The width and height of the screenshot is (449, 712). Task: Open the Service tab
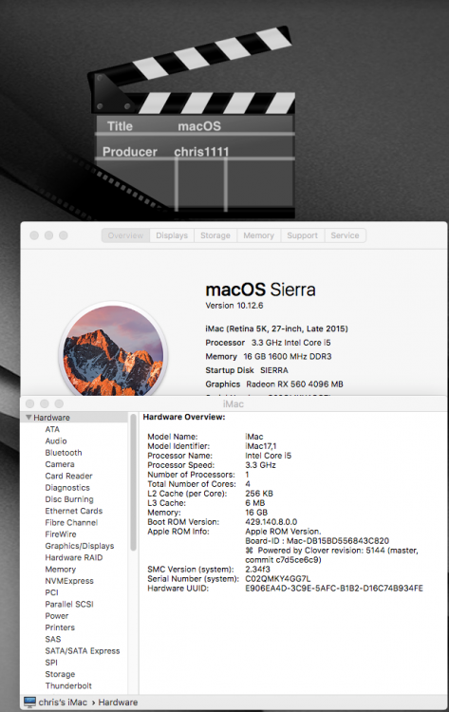coord(345,235)
